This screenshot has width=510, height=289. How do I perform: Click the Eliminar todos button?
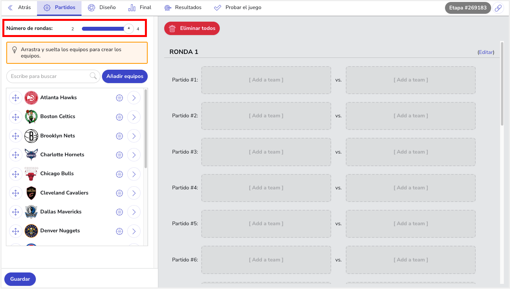tap(192, 28)
